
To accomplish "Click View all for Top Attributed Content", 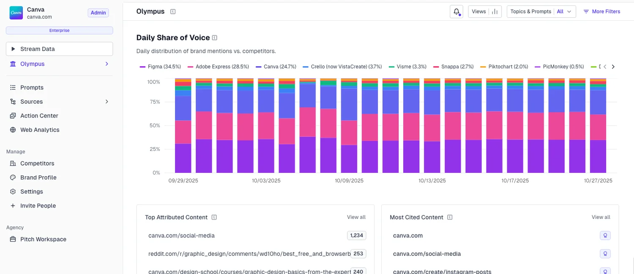I will [356, 217].
